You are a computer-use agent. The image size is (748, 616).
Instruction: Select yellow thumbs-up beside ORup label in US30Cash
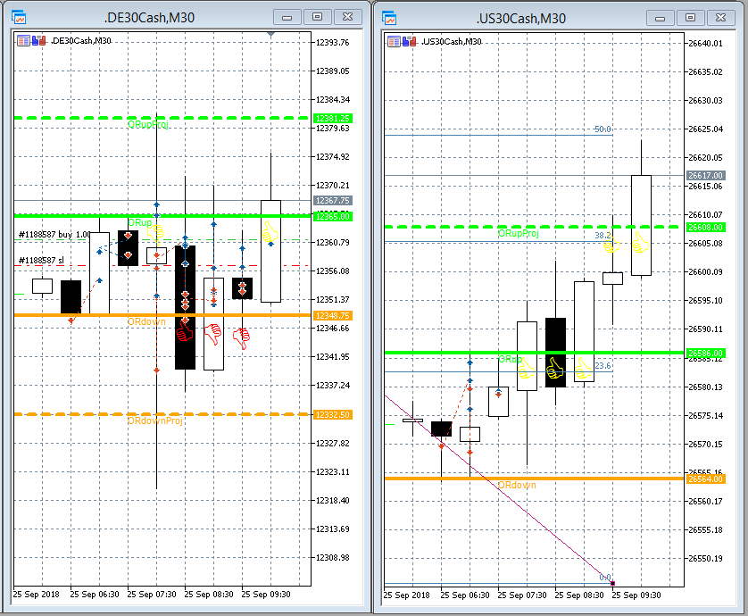(526, 369)
